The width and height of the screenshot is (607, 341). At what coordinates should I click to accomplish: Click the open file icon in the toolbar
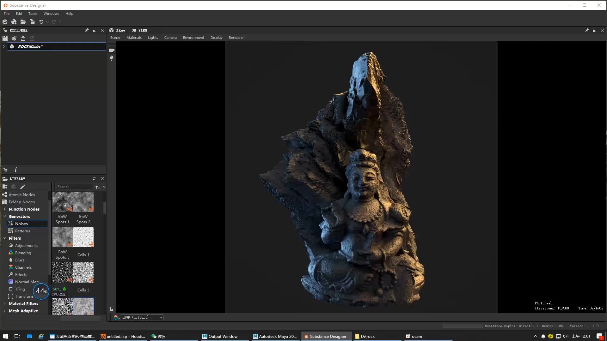pos(23,21)
